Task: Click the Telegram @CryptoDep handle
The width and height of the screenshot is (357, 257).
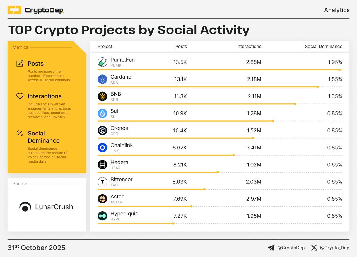Action: click(x=291, y=248)
